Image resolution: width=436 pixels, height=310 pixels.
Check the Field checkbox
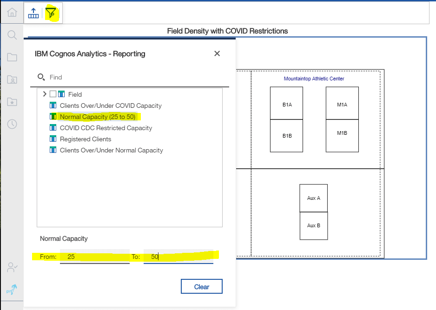coord(53,94)
